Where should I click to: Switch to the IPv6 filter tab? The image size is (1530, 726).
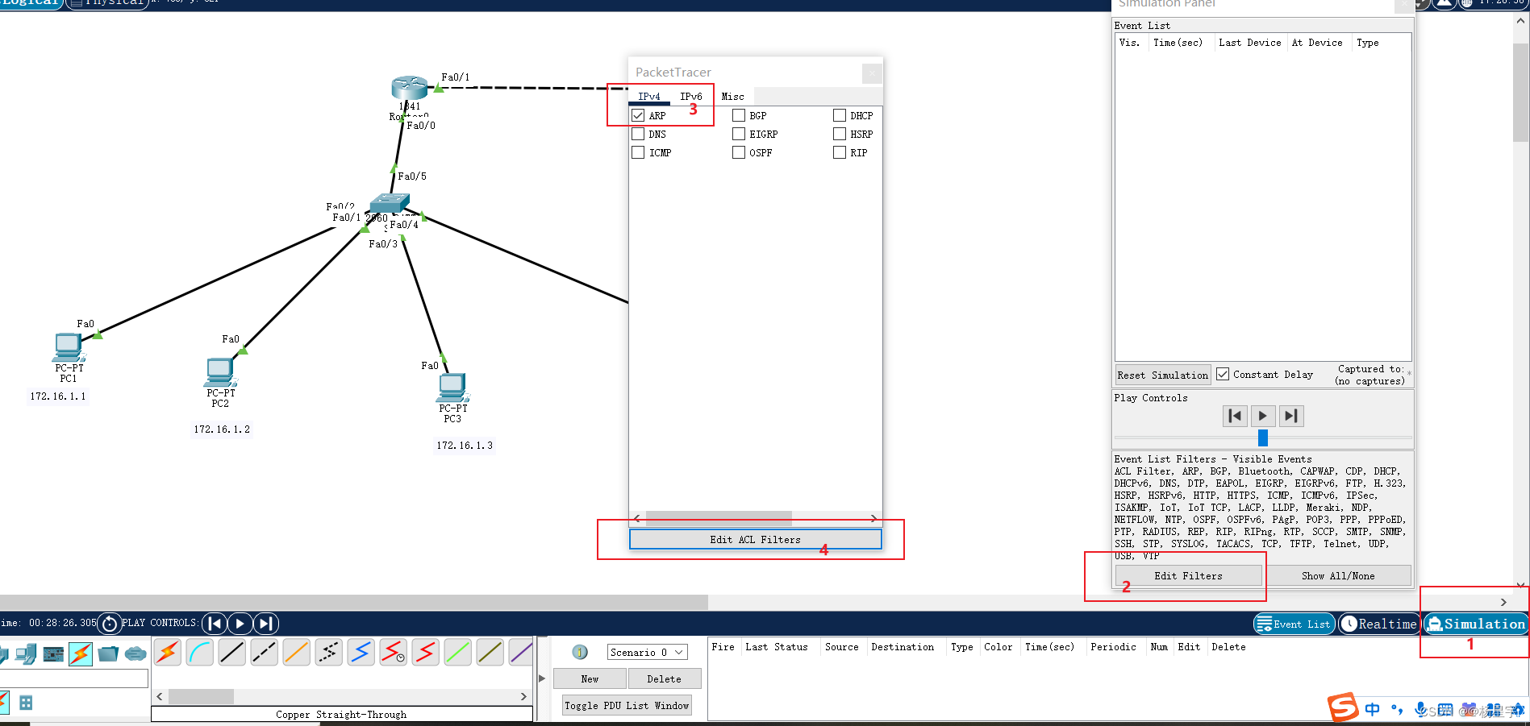(x=691, y=96)
